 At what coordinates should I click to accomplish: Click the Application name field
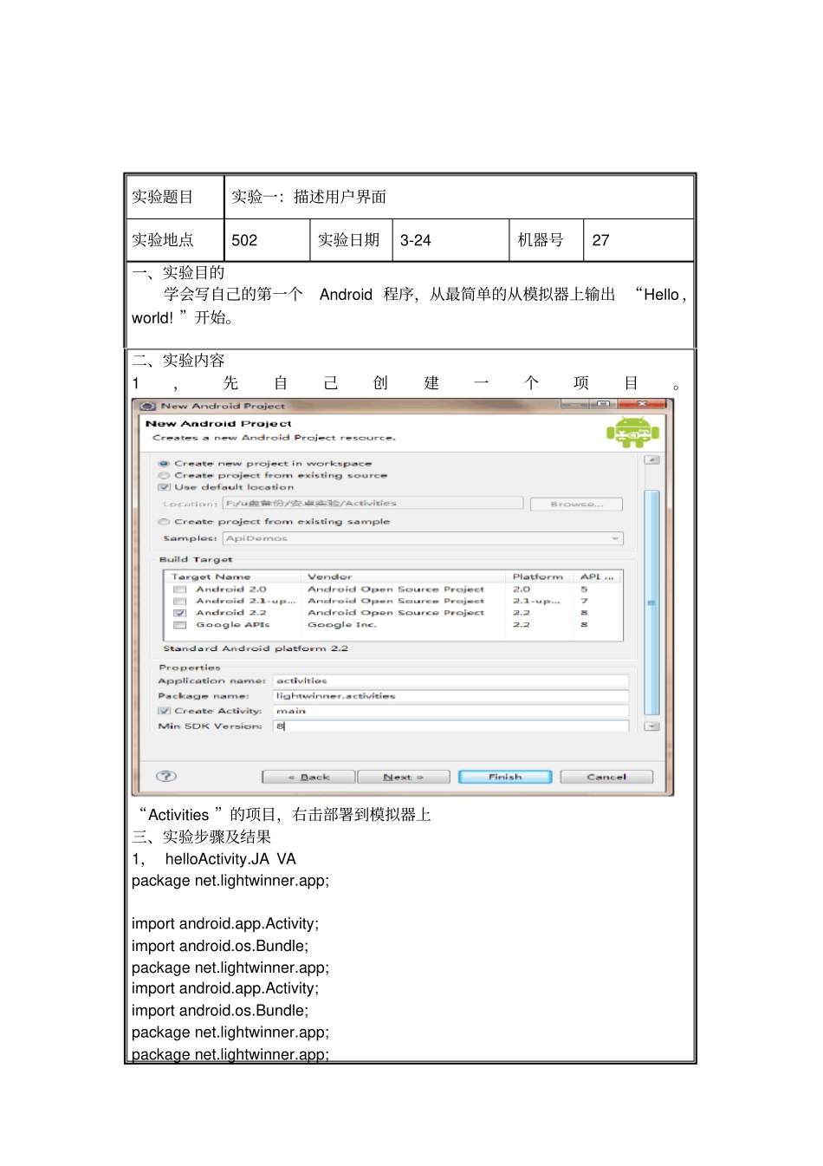point(451,681)
